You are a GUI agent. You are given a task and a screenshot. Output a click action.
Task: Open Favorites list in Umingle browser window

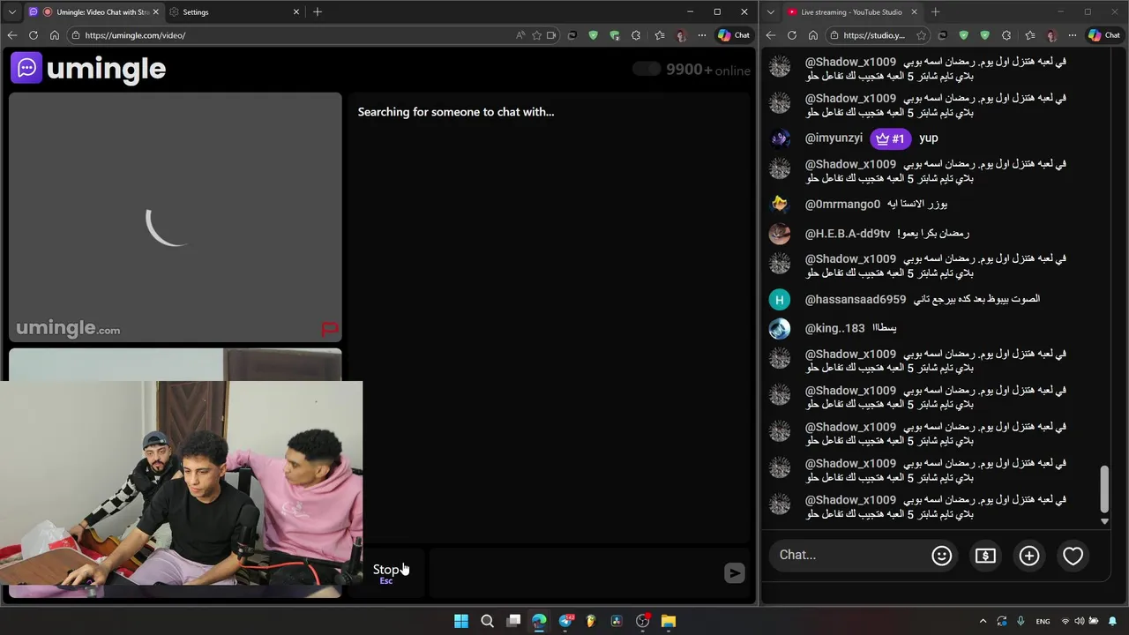coord(659,35)
